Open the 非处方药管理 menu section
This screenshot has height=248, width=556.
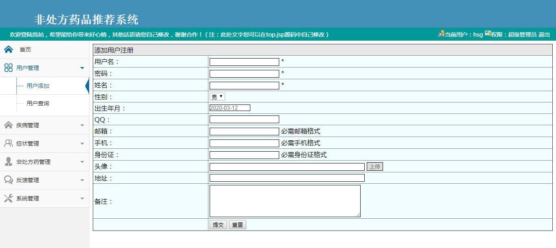(x=44, y=162)
